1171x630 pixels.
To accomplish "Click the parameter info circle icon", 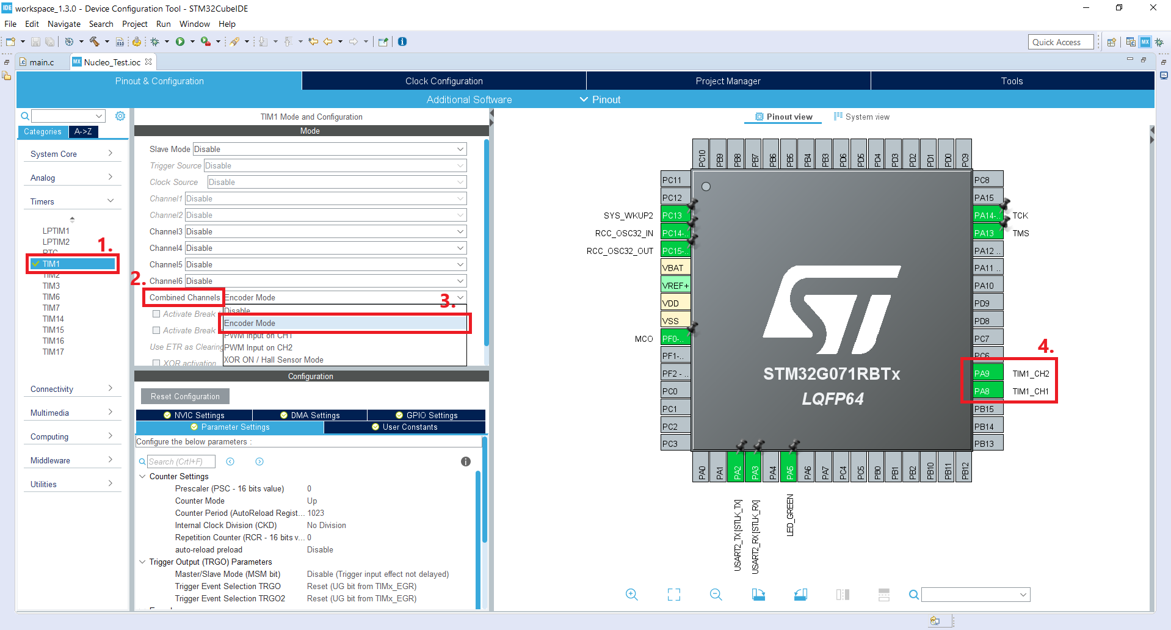I will click(466, 462).
